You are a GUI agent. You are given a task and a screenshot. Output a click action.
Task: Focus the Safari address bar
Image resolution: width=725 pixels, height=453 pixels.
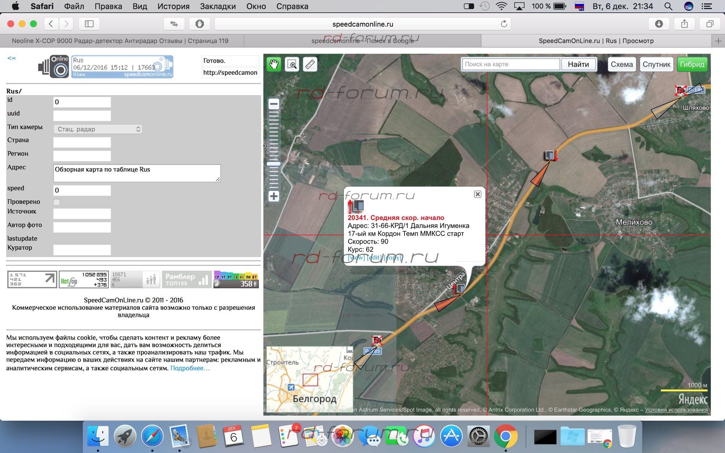pos(362,24)
